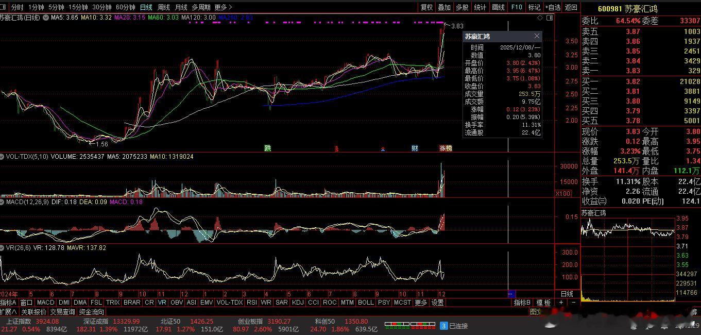Screen dimensions: 701x335
Task: Click the 创业板指 3190.27 status entry
Action: pos(264,321)
